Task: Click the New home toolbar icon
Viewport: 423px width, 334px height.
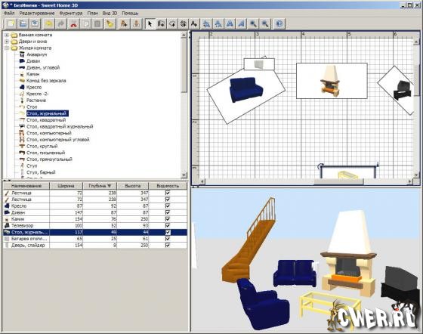Action: [x=11, y=24]
